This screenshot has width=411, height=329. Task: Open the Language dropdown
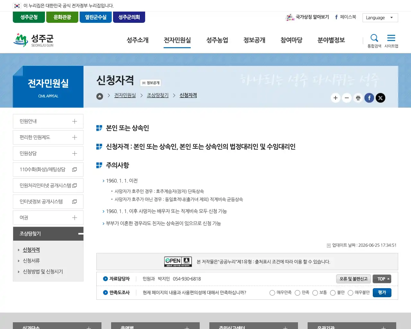pos(380,18)
